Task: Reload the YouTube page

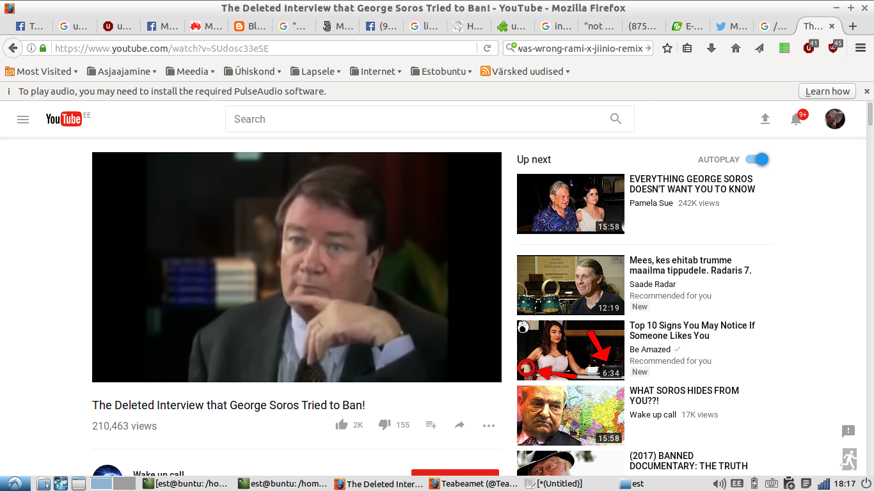Action: tap(487, 48)
